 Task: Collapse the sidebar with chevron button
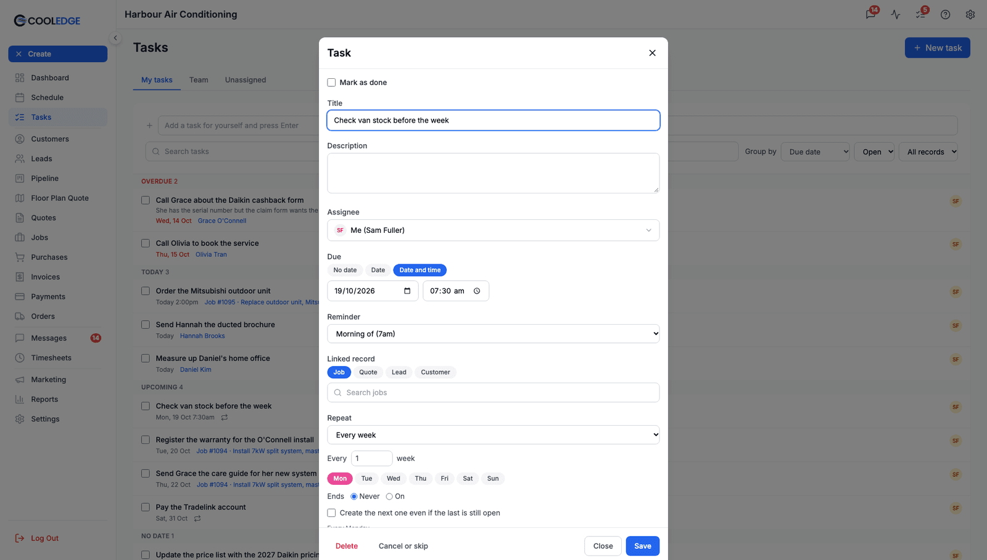point(115,38)
